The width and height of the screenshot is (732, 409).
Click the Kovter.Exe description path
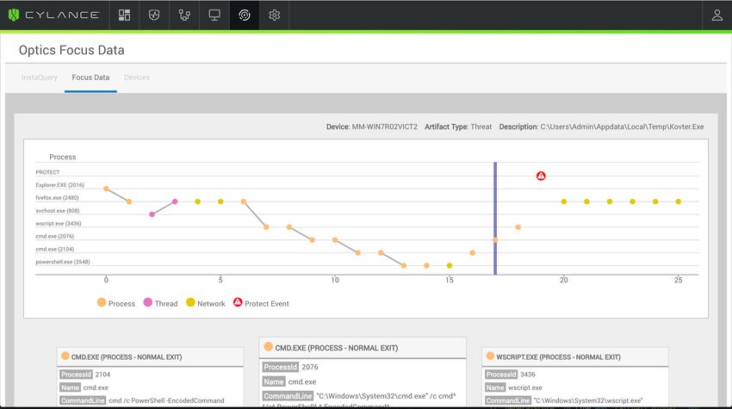622,127
